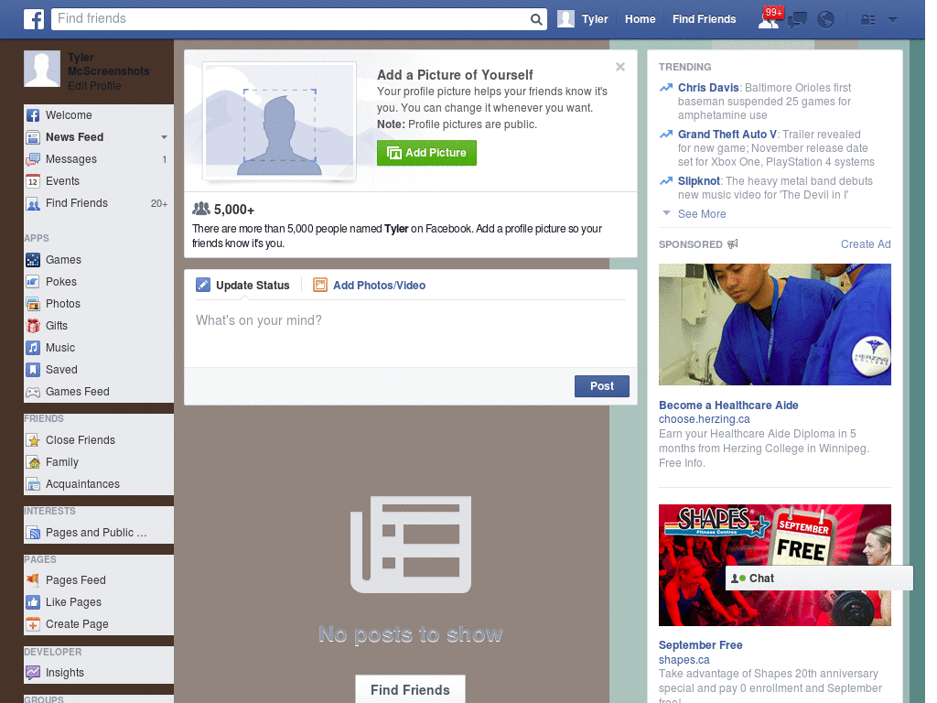
Task: Click the Find friends search field
Action: (290, 19)
